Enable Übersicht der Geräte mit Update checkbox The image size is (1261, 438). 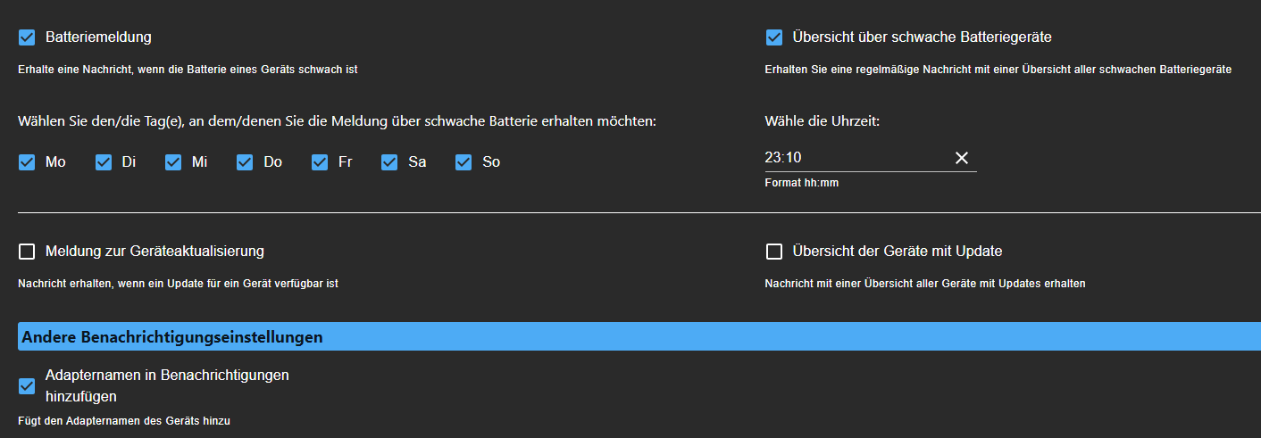click(x=774, y=252)
